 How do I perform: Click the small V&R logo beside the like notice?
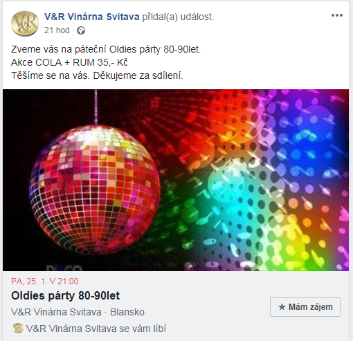click(18, 328)
